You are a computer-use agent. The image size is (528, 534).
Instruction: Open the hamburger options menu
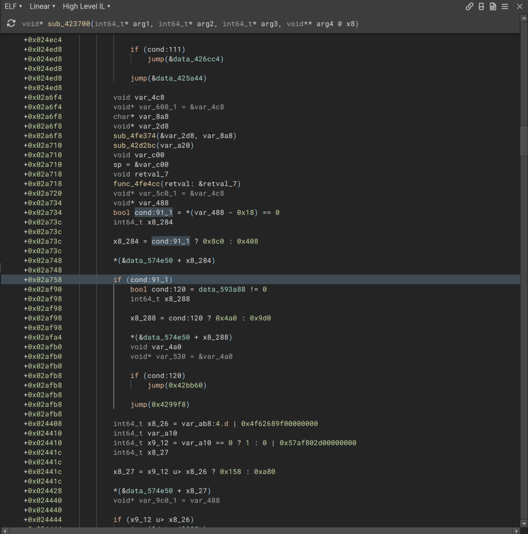pos(505,6)
